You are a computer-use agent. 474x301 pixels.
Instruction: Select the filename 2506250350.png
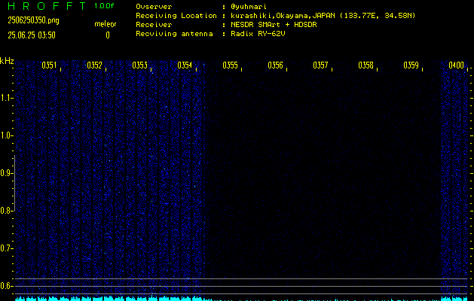[33, 20]
